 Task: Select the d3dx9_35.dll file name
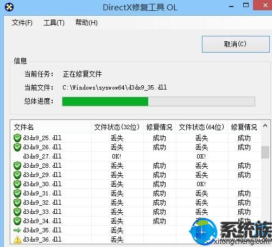pyautogui.click(x=42, y=230)
